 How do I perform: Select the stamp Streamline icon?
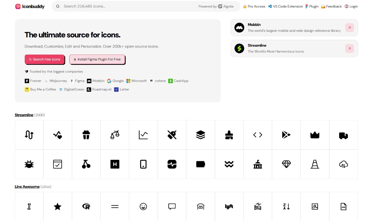coord(229,135)
